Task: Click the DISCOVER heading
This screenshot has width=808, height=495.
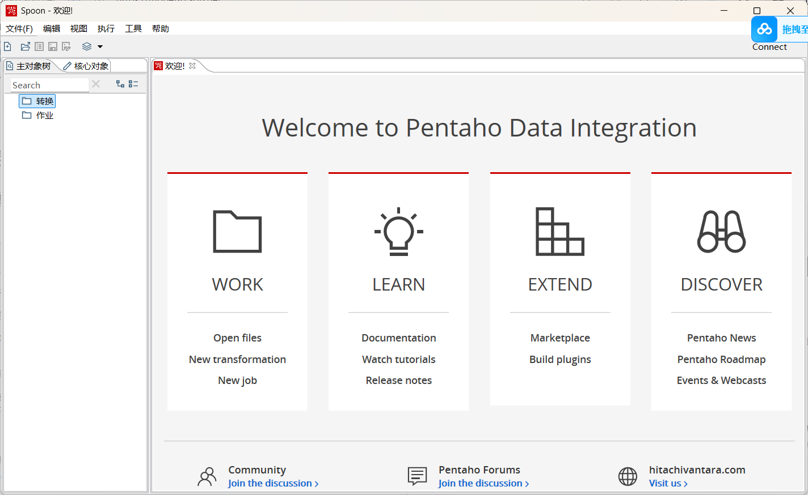Action: [722, 284]
